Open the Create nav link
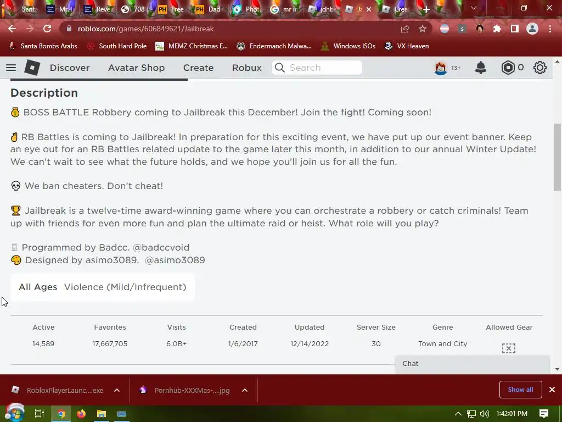 point(198,68)
